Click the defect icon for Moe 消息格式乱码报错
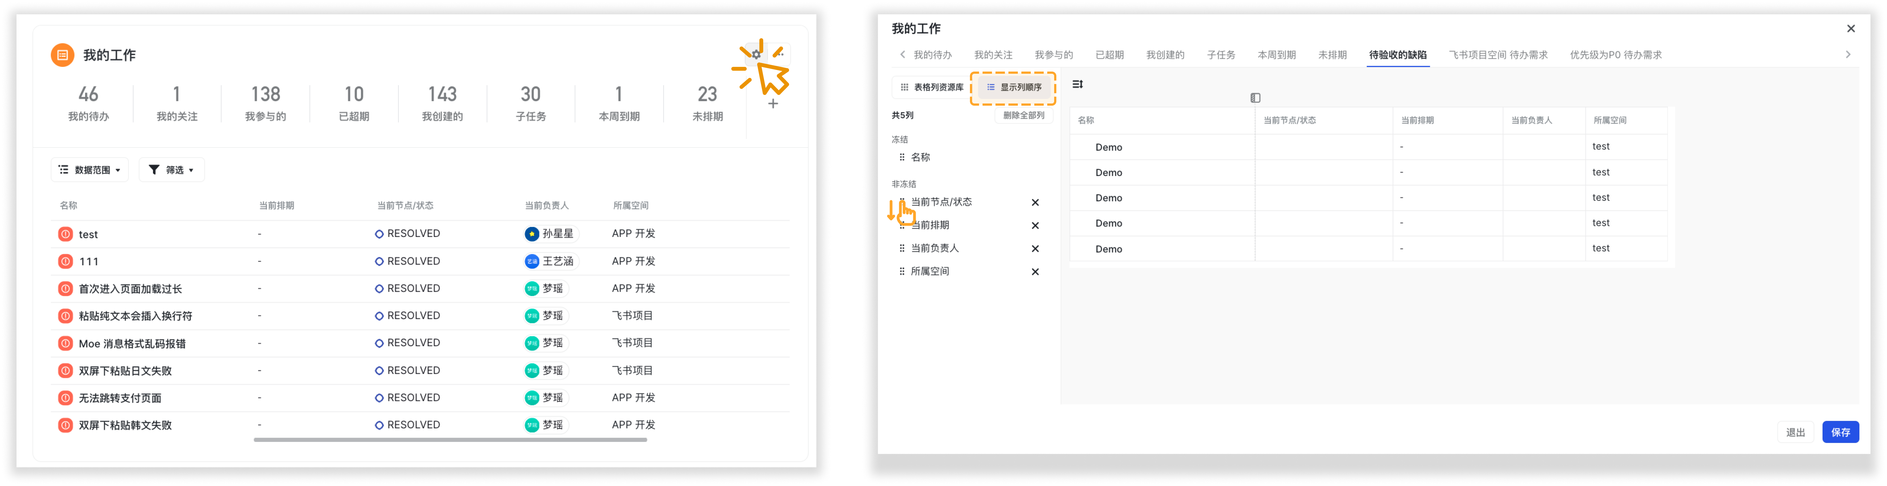The image size is (1887, 486). click(65, 343)
